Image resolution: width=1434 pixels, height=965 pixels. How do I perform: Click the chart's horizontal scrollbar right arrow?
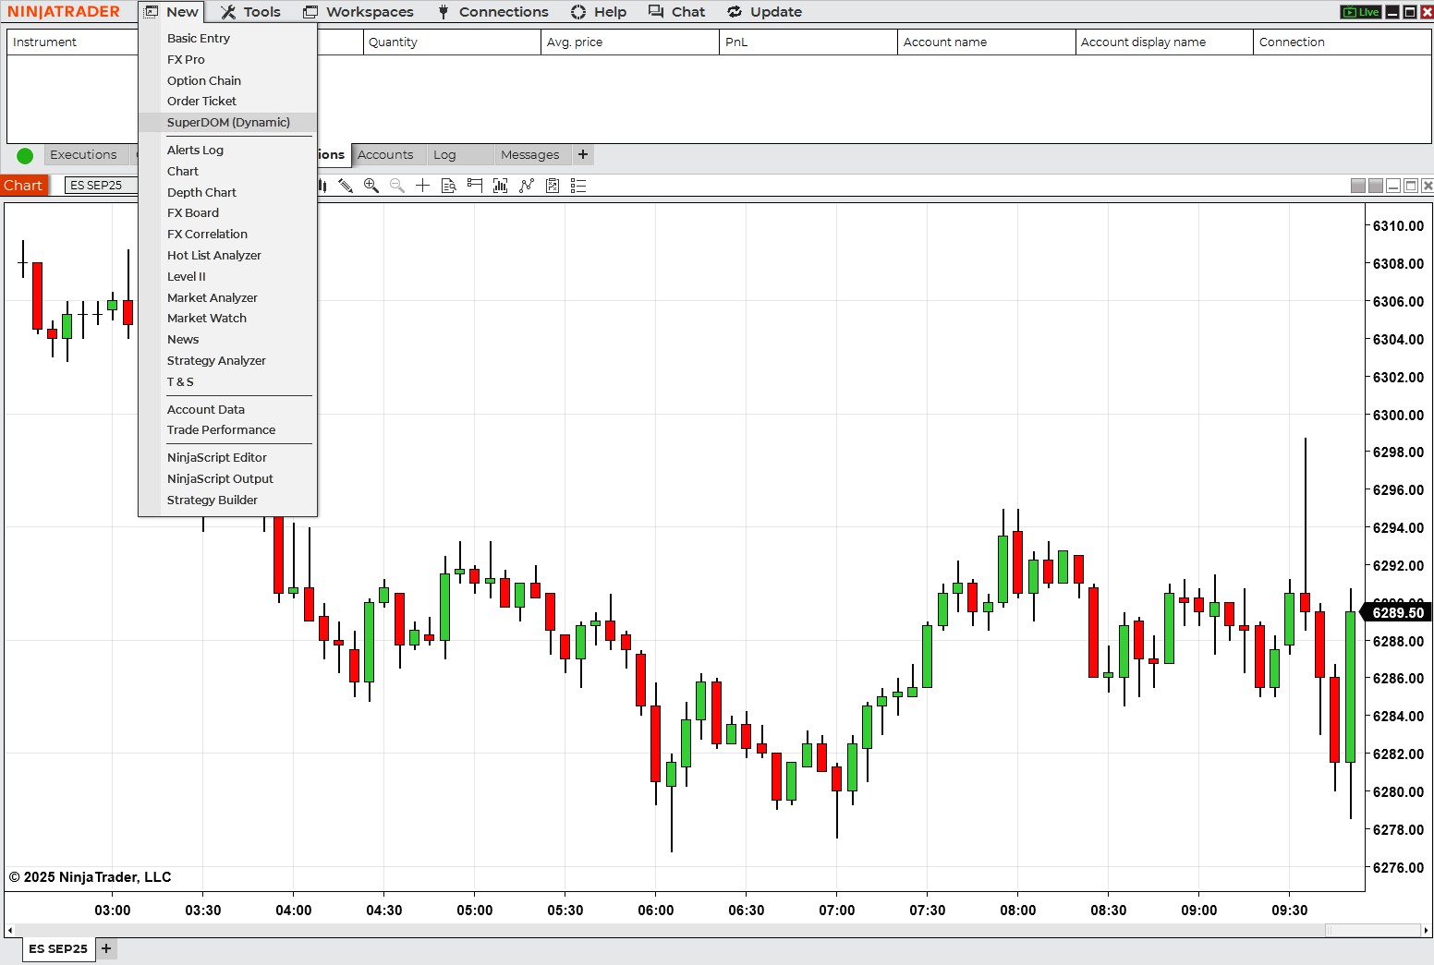tap(1427, 930)
